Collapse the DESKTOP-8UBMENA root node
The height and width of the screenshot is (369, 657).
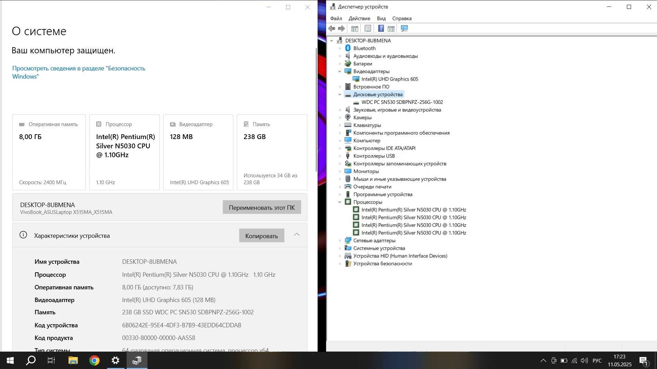tap(332, 41)
